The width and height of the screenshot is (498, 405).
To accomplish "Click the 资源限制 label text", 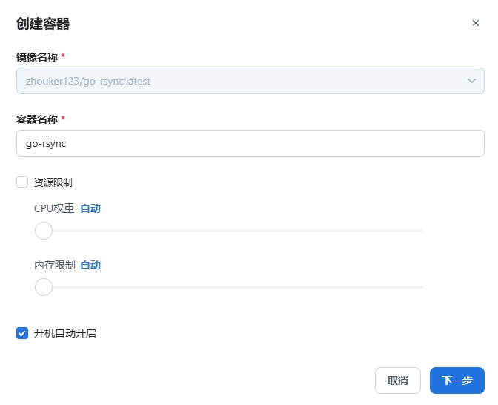I will click(x=53, y=182).
